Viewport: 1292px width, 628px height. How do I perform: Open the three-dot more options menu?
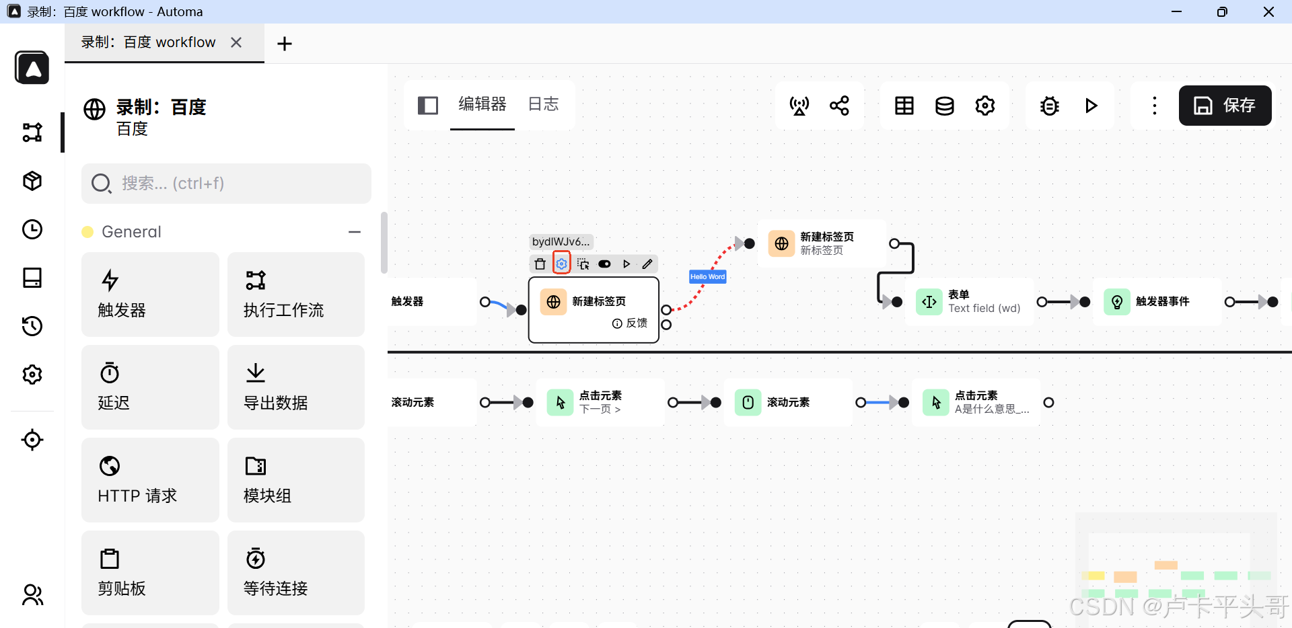(x=1154, y=106)
